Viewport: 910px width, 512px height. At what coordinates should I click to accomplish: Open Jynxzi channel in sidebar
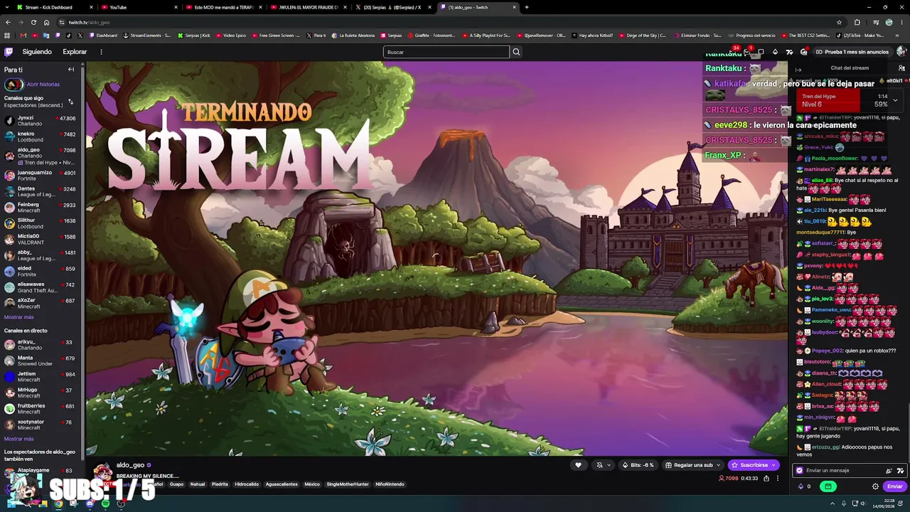[40, 121]
